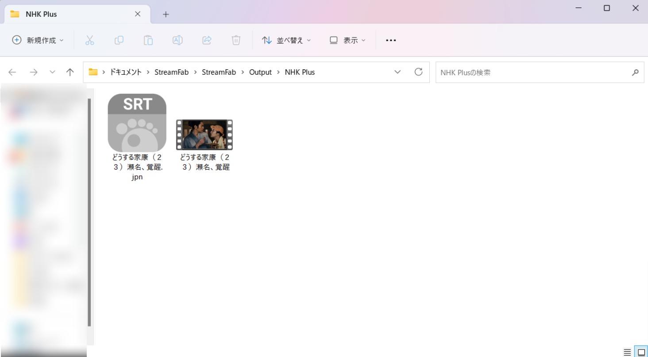This screenshot has height=357, width=648.
Task: Click the search magnifier icon
Action: coord(636,72)
